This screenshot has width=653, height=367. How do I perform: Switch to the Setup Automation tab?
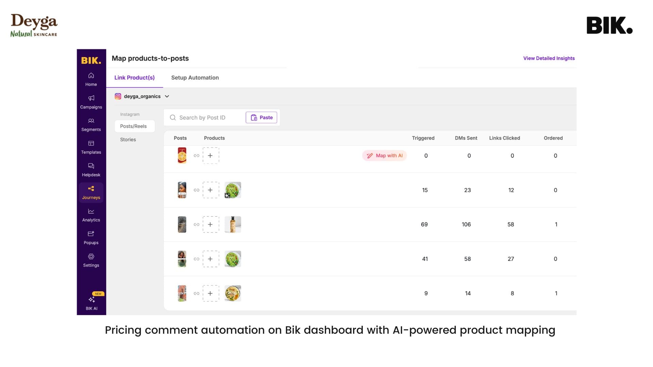coord(195,78)
